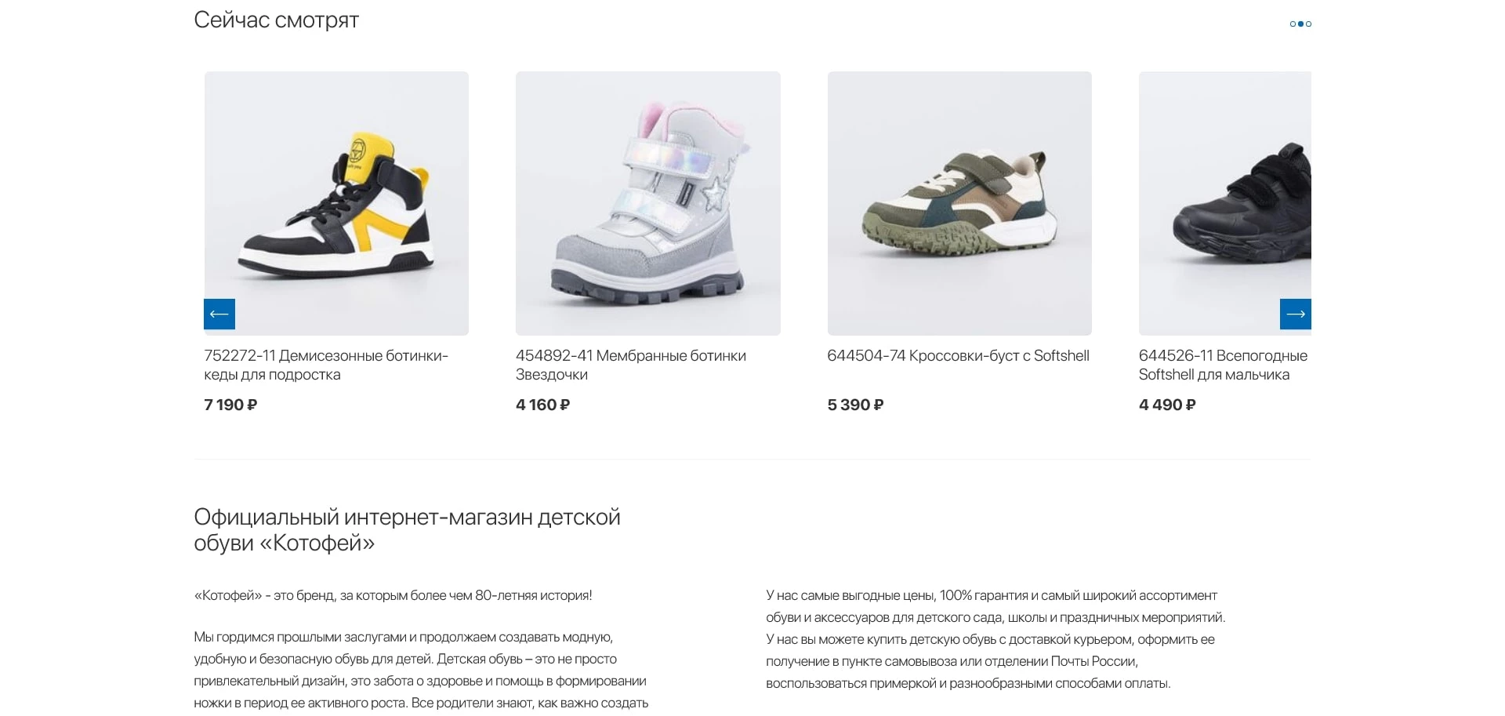Open product 454892-41 Мембранные ботинки Звездочки
The height and width of the screenshot is (716, 1505).
point(631,365)
